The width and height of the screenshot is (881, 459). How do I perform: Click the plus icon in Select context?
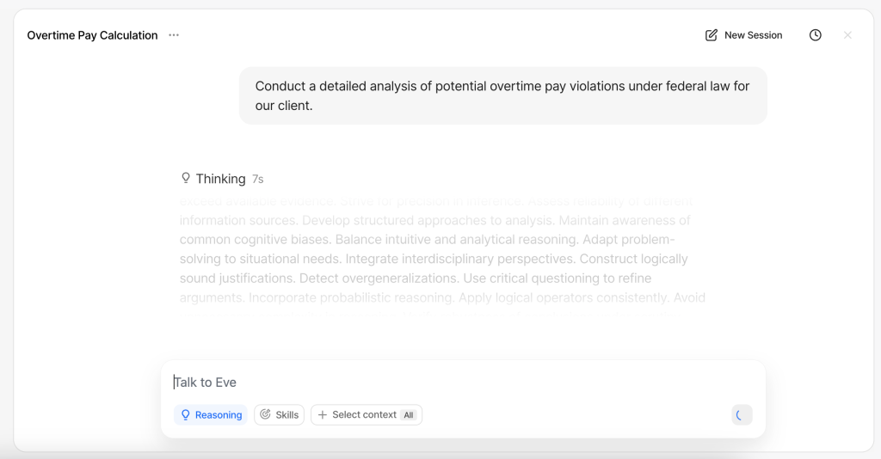click(x=323, y=415)
